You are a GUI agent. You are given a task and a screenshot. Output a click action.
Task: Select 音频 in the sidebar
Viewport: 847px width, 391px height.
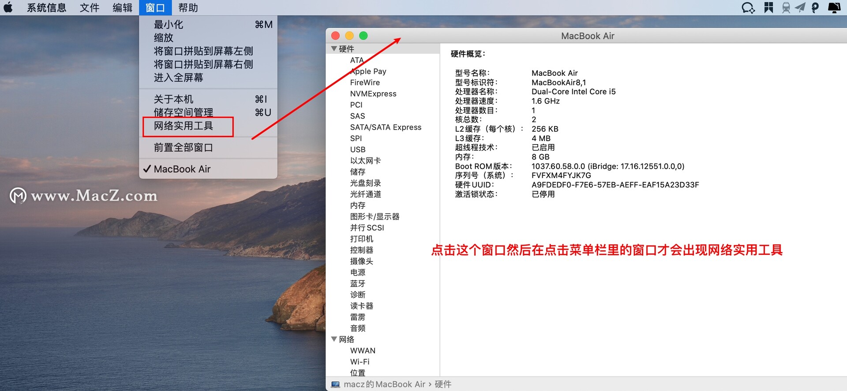point(358,328)
